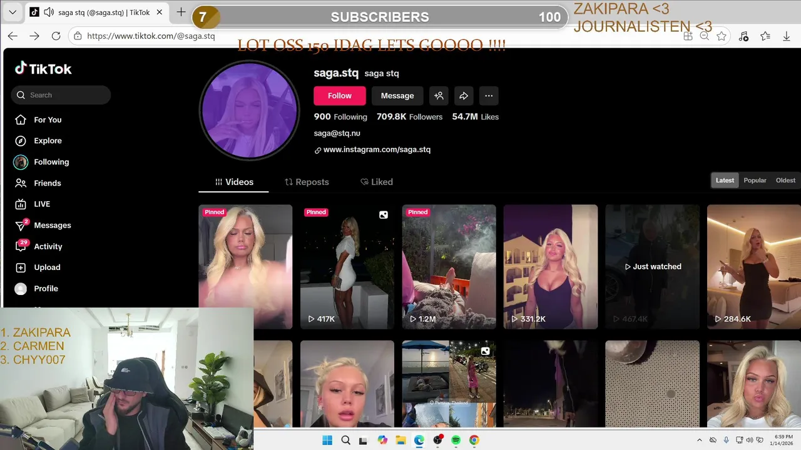Viewport: 801px width, 450px height.
Task: Click the saga@stq.nu email text
Action: [x=337, y=133]
